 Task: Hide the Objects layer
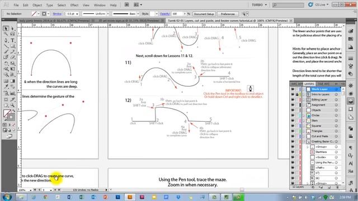pyautogui.click(x=293, y=110)
